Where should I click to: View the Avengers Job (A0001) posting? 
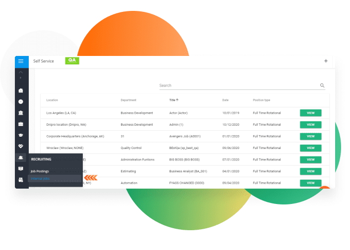pos(310,136)
